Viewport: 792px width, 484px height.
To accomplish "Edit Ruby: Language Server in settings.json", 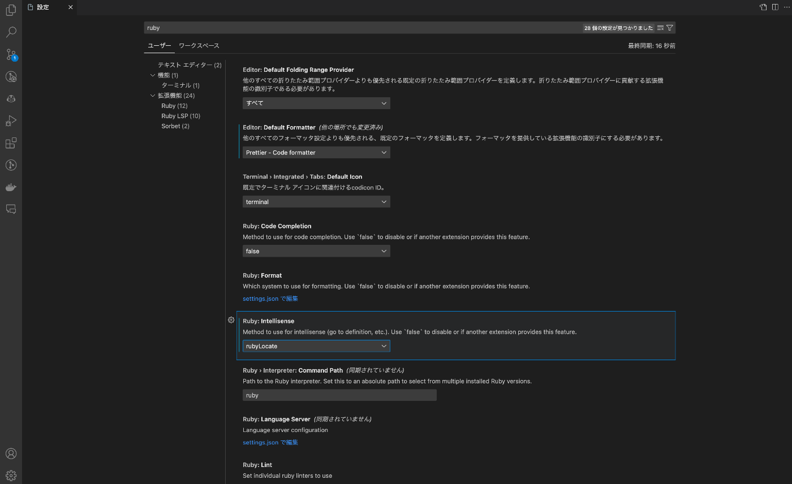I will [270, 442].
